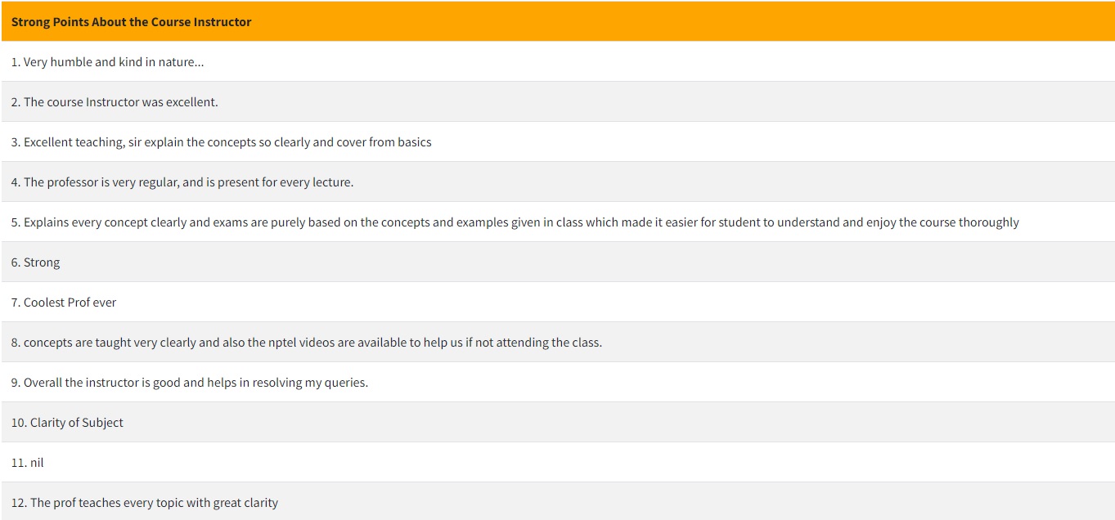The height and width of the screenshot is (520, 1115).
Task: Select comment 1 about humble and kind nature
Action: tap(558, 61)
